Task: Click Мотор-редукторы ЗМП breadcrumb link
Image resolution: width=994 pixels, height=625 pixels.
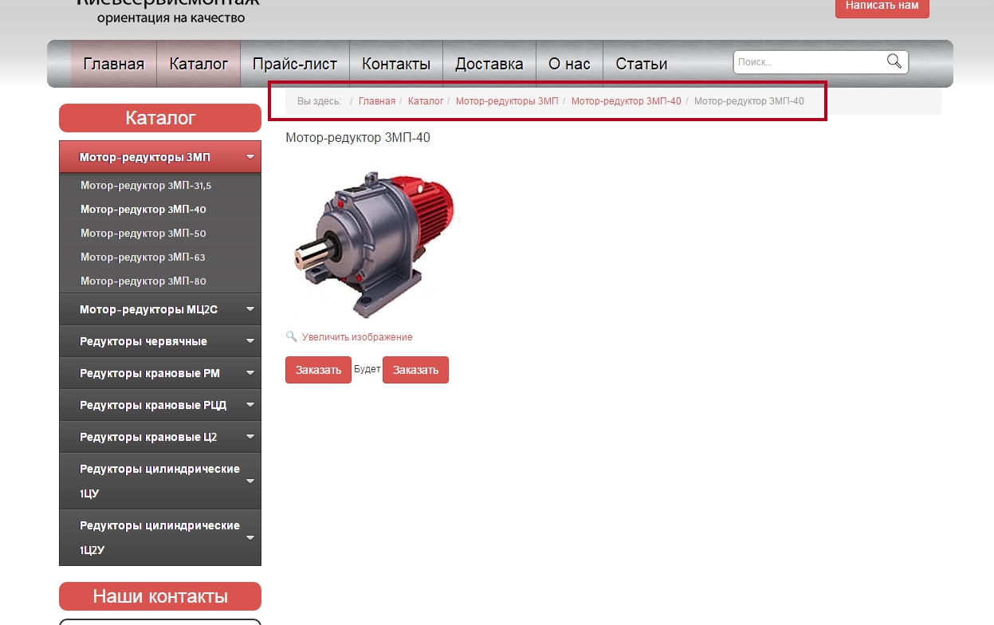Action: (507, 101)
